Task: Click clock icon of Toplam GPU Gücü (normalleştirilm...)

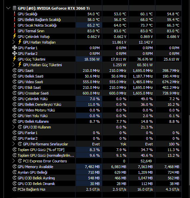Action: [15, 155]
